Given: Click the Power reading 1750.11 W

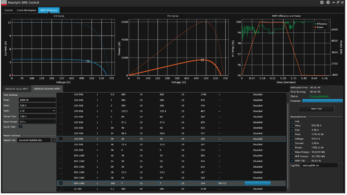Looking at the screenshot, I should [317, 148].
